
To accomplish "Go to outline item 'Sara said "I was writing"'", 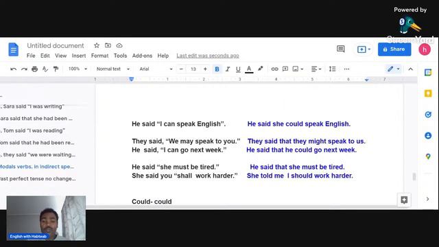I will 33,106.
